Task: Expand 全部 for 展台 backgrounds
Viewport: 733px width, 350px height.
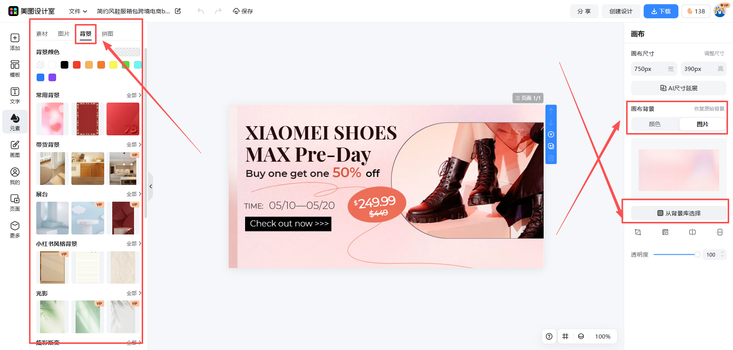Action: (x=134, y=194)
